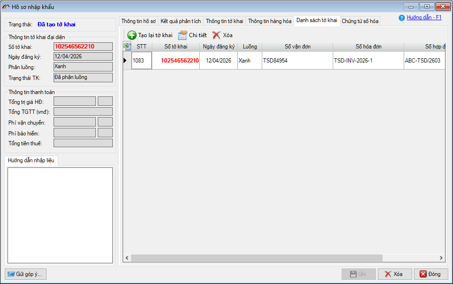Click the green plus 'Tạo lại tờ khai' icon
453x284 pixels.
(x=132, y=35)
